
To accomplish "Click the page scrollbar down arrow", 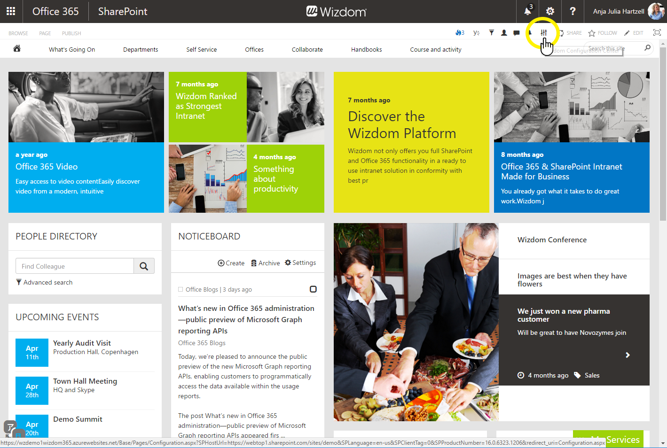I will pos(663,443).
